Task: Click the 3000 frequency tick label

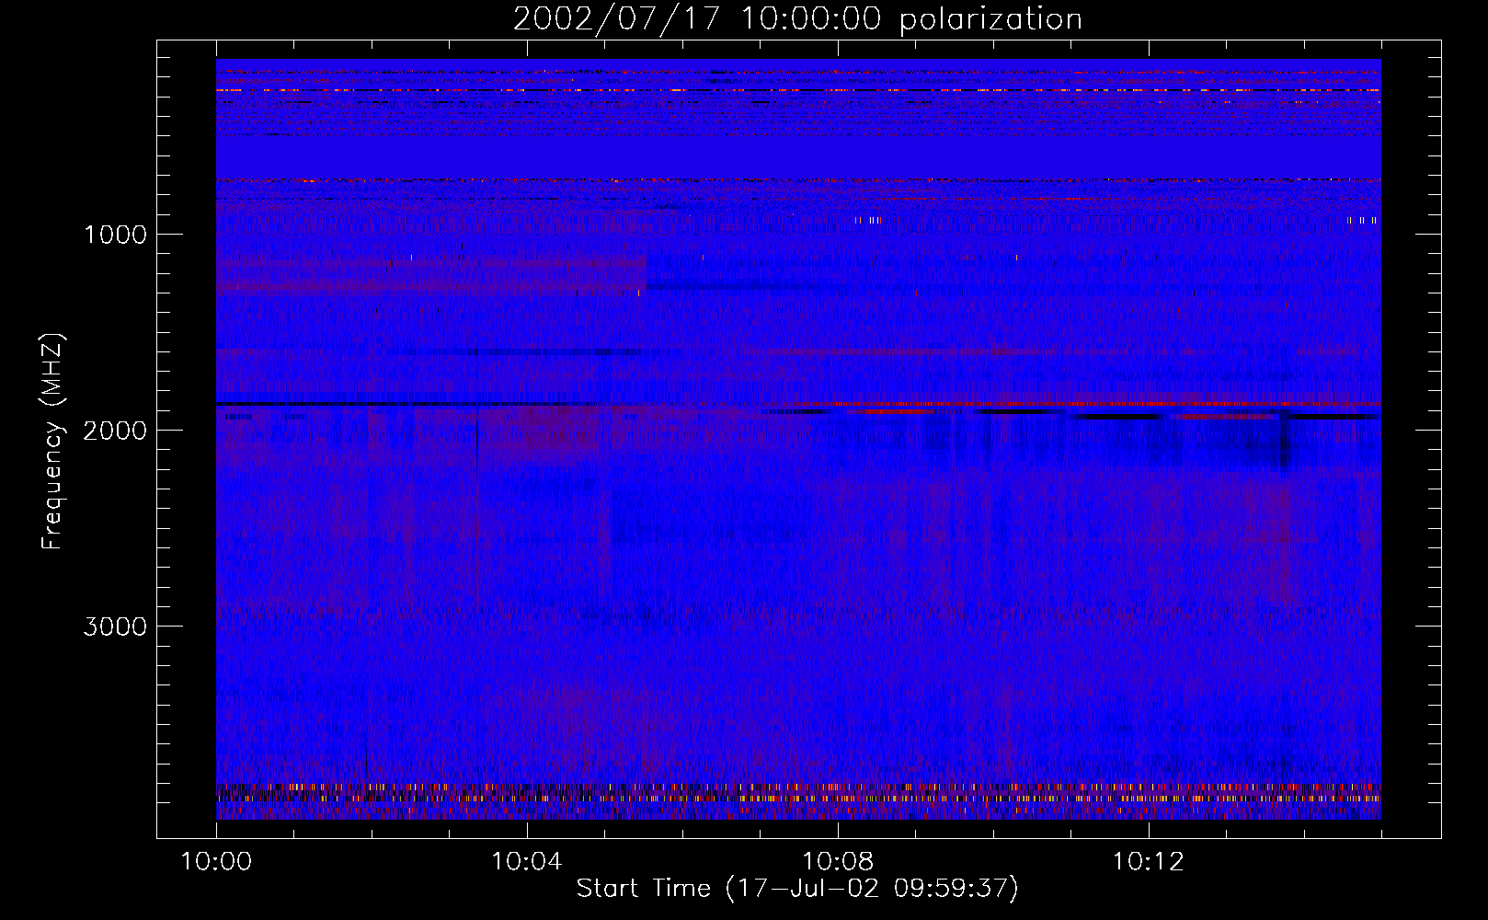Action: [x=115, y=627]
